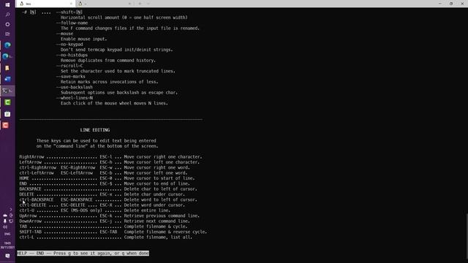Click 'Remove duplicates from command history.' line

(108, 61)
